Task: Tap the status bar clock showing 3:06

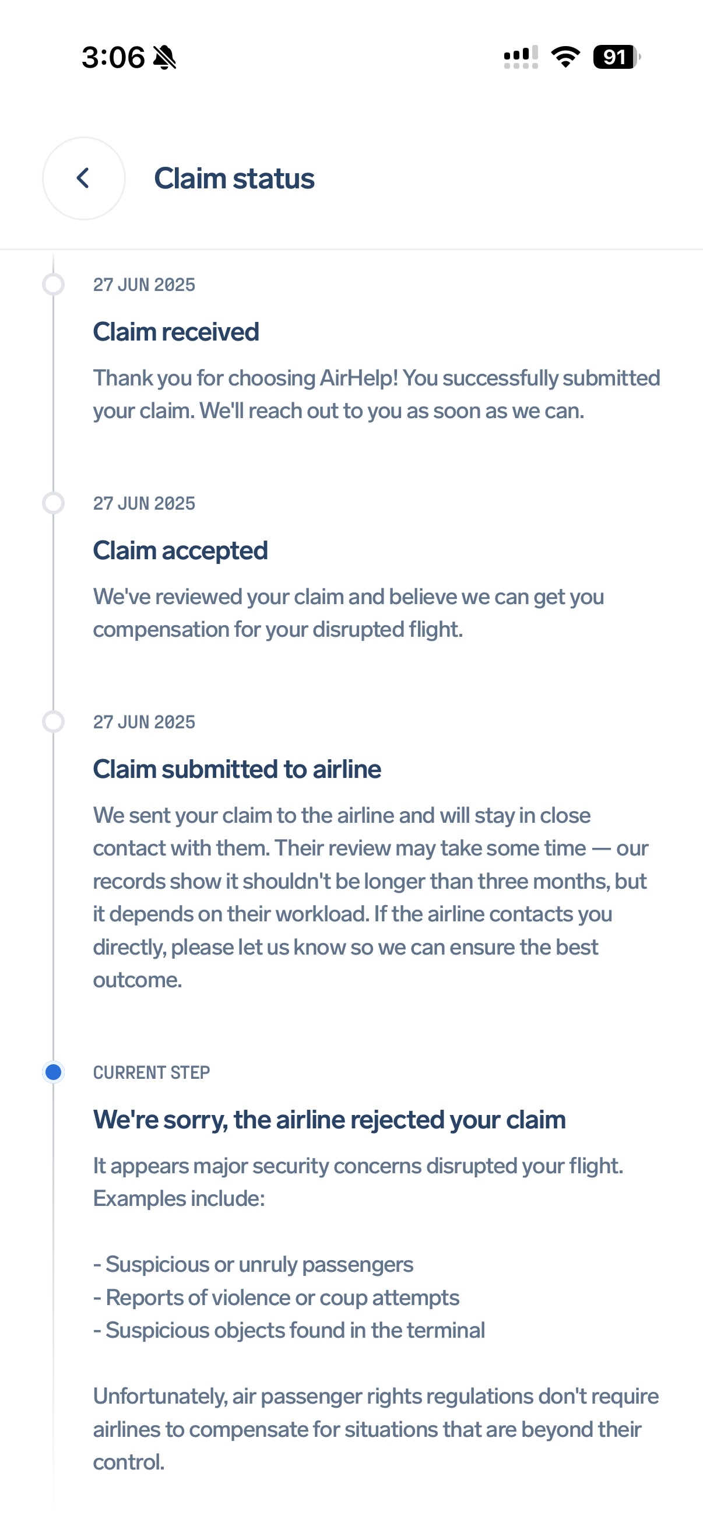Action: tap(113, 58)
